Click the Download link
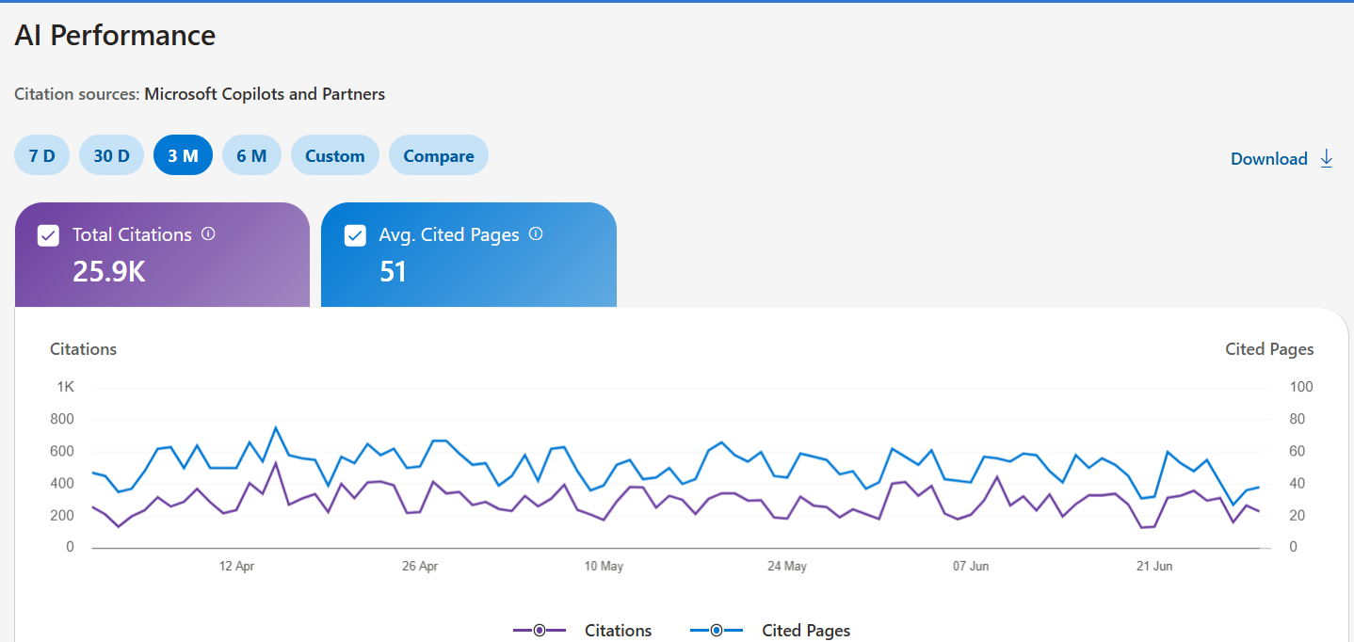 (1269, 159)
